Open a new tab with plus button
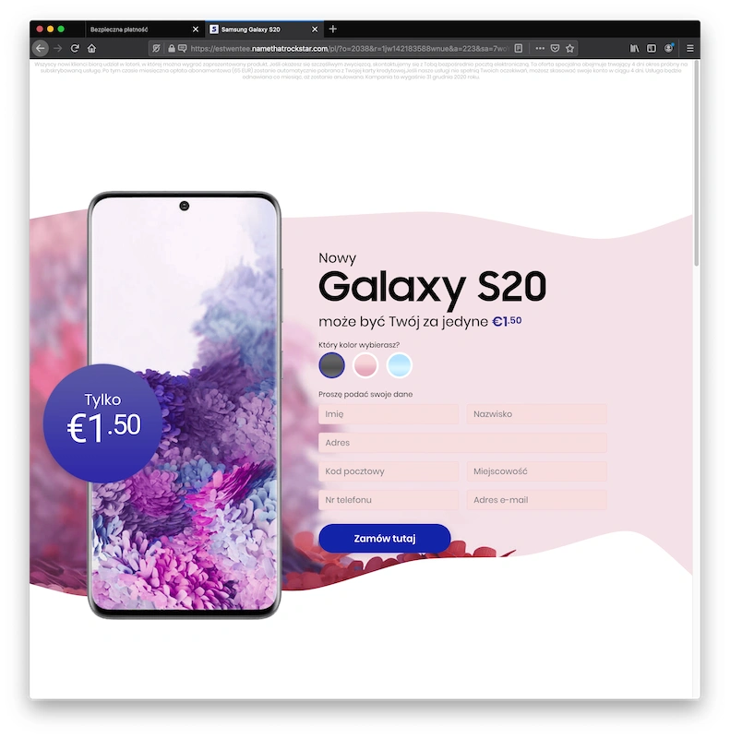 pos(333,30)
